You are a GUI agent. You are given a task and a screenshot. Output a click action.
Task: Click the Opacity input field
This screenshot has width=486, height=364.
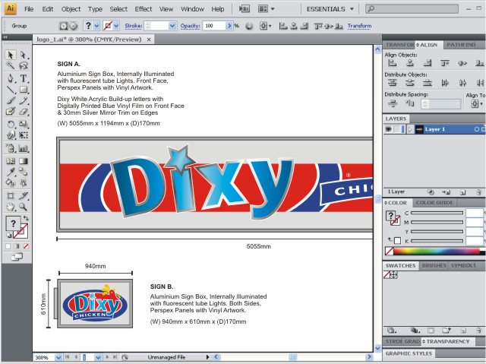pyautogui.click(x=214, y=26)
